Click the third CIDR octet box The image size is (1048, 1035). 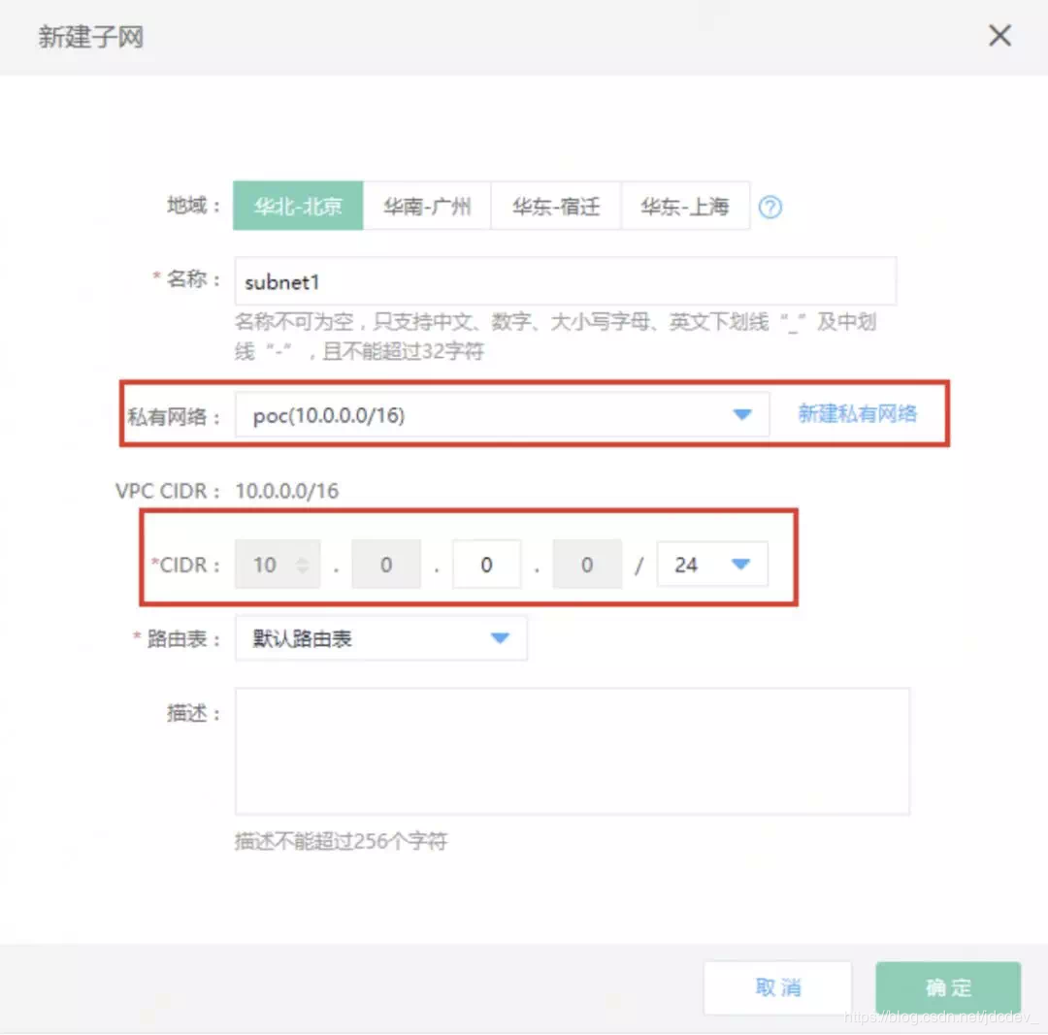[486, 564]
